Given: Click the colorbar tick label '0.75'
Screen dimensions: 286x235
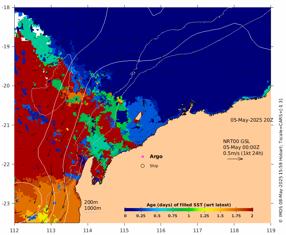Looking at the screenshot, I should (x=173, y=216).
